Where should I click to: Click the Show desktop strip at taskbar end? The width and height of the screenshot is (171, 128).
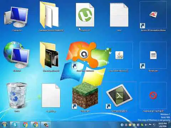click(x=170, y=125)
